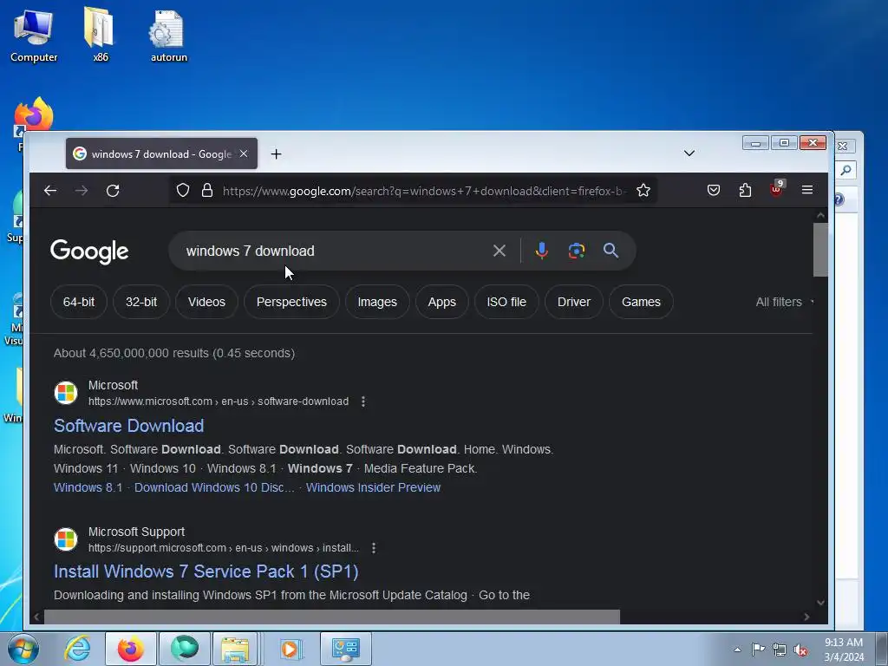Select the Apps filter chip
Viewport: 888px width, 666px height.
(x=441, y=302)
